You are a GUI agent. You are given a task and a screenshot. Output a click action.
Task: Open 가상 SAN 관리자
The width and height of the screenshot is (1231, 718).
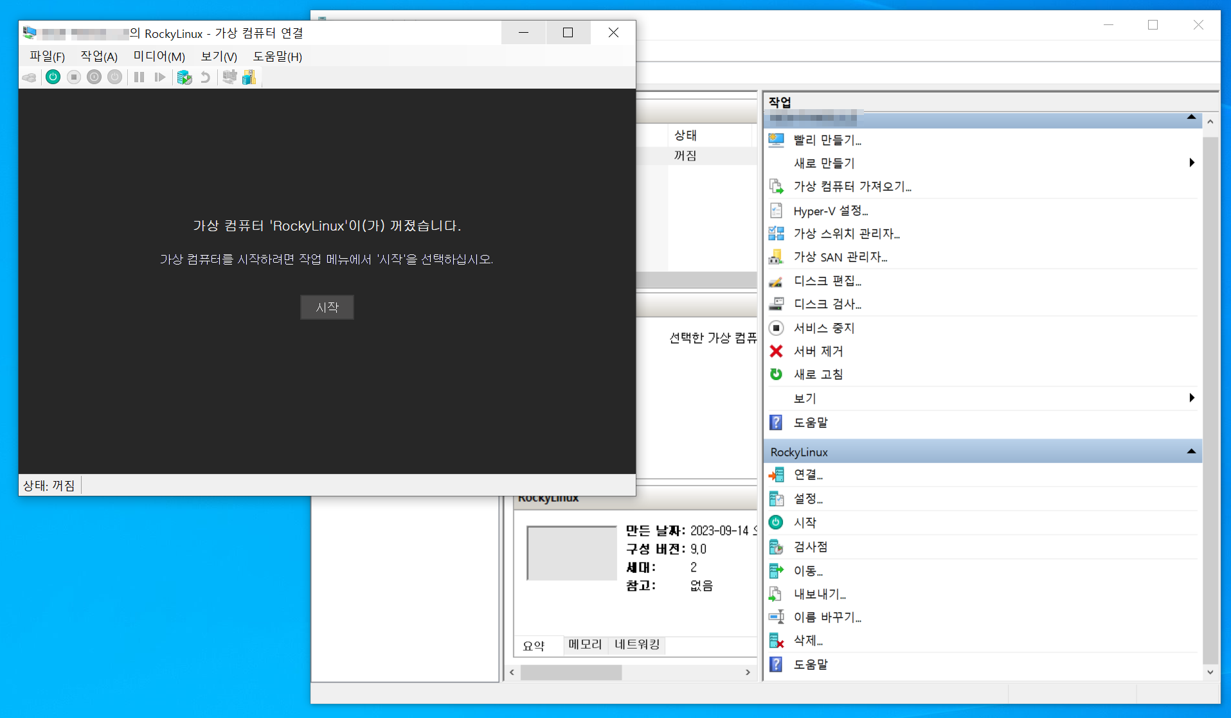(x=840, y=257)
